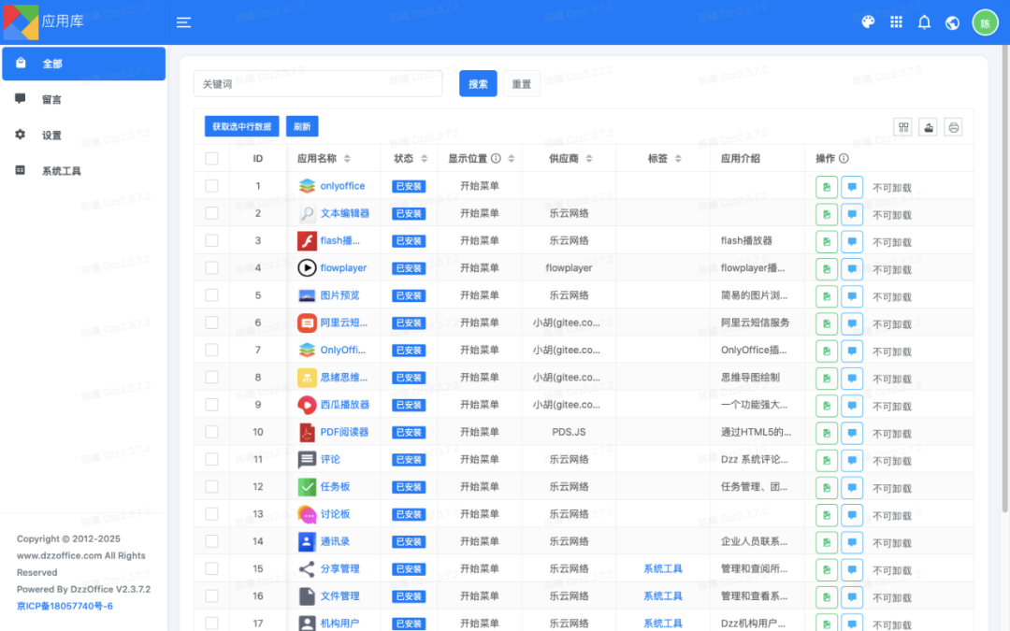Click the 重置 button
The height and width of the screenshot is (631, 1010).
click(521, 84)
